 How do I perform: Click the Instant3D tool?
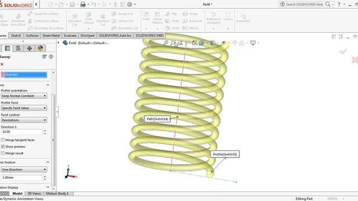tap(243, 18)
